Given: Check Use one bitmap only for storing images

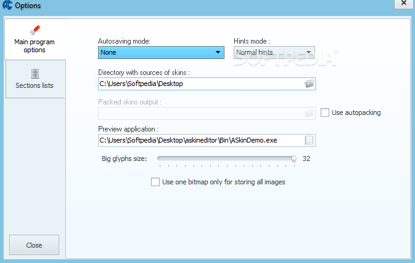Looking at the screenshot, I should point(155,182).
